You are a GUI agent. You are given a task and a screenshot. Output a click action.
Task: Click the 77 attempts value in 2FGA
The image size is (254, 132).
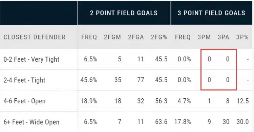[141, 80]
